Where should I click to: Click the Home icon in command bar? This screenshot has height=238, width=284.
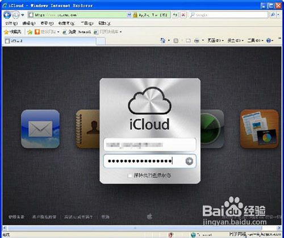coord(162,40)
